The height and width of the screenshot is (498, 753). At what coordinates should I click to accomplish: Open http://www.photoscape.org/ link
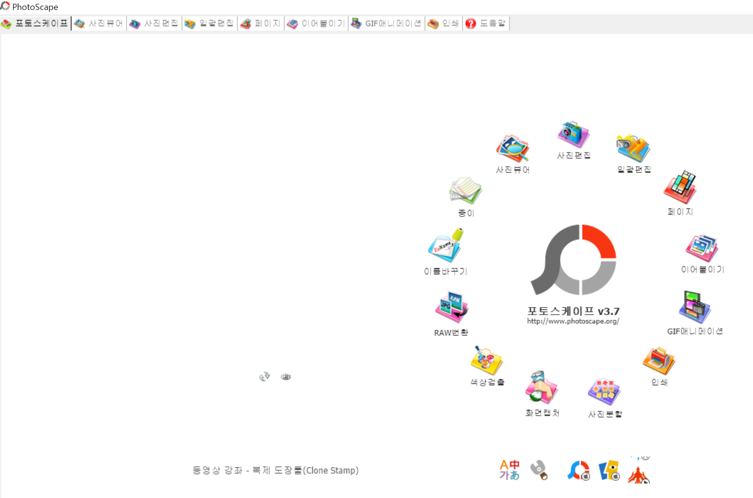[x=573, y=321]
